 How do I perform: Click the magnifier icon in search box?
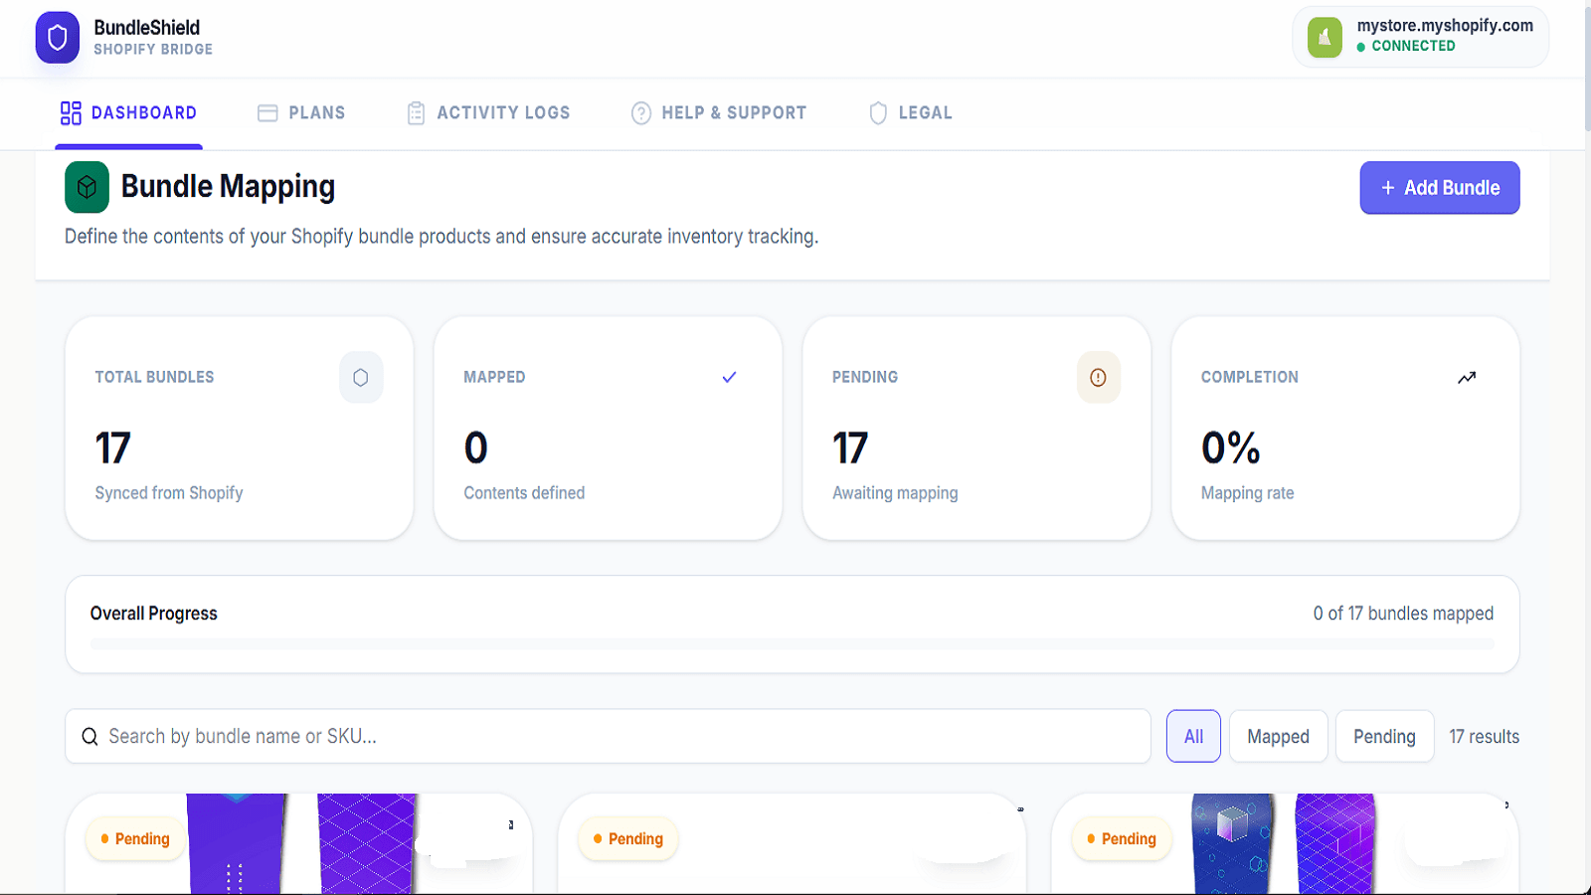pyautogui.click(x=89, y=737)
